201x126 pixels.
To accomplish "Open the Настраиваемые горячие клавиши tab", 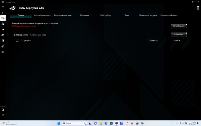I will (63, 15).
